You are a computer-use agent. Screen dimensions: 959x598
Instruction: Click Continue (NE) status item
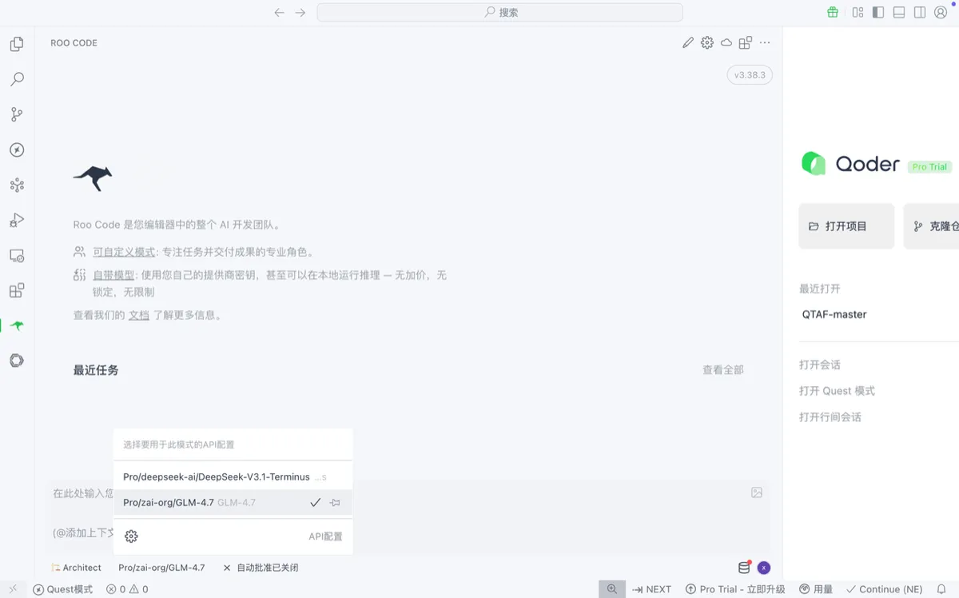tap(885, 589)
